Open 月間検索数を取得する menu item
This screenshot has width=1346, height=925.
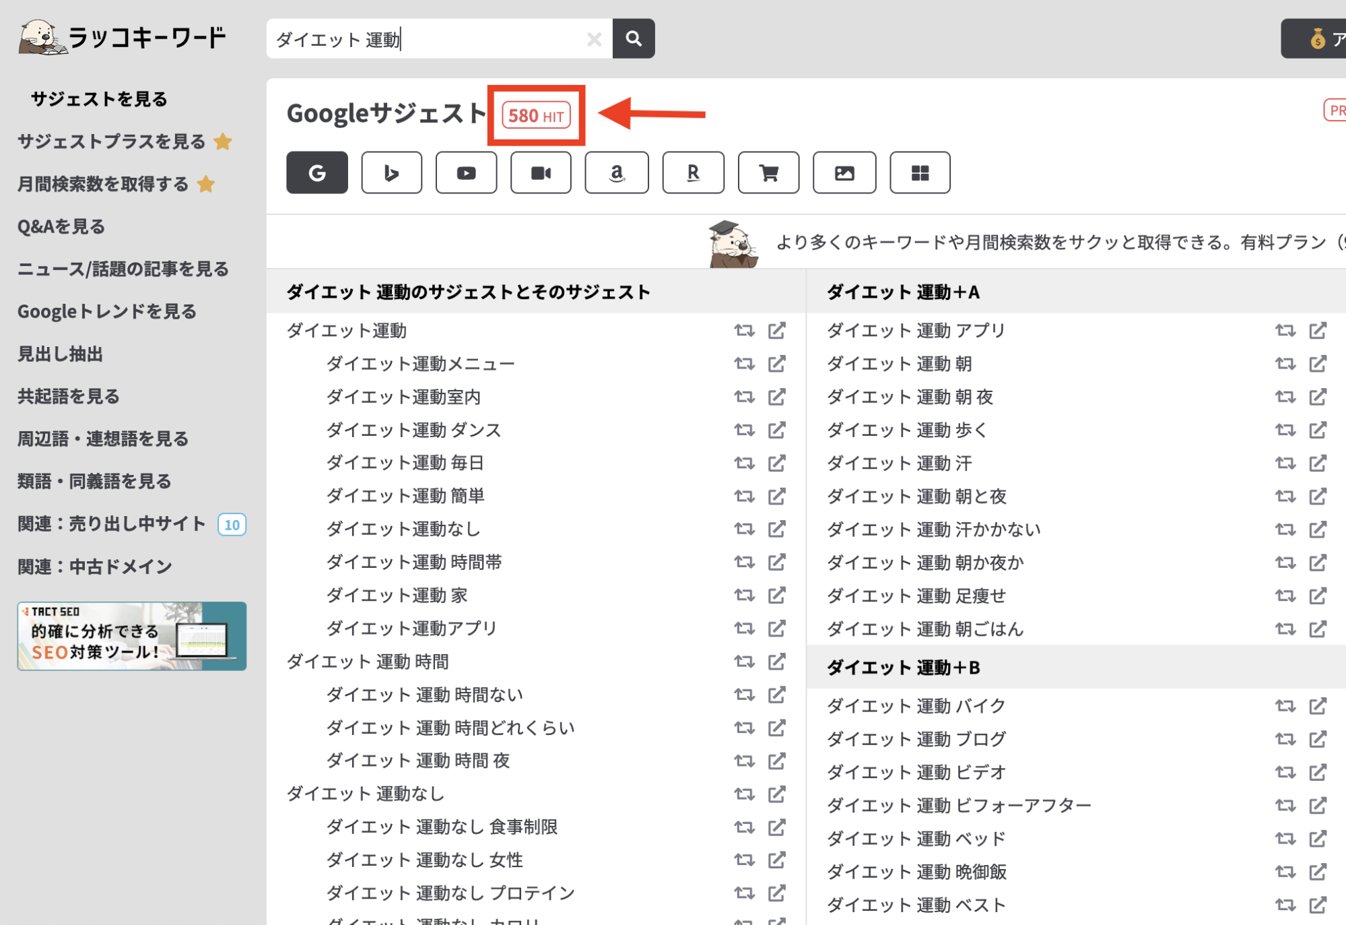103,184
